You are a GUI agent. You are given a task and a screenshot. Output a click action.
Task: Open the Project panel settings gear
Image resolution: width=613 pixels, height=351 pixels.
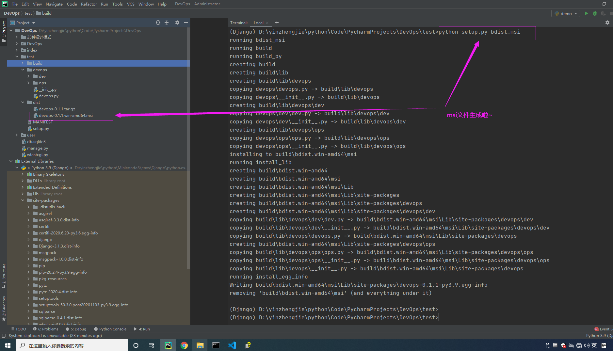point(177,23)
